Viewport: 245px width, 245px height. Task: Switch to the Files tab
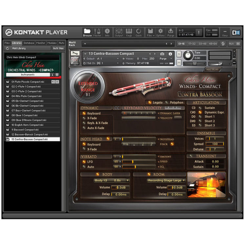(7, 43)
